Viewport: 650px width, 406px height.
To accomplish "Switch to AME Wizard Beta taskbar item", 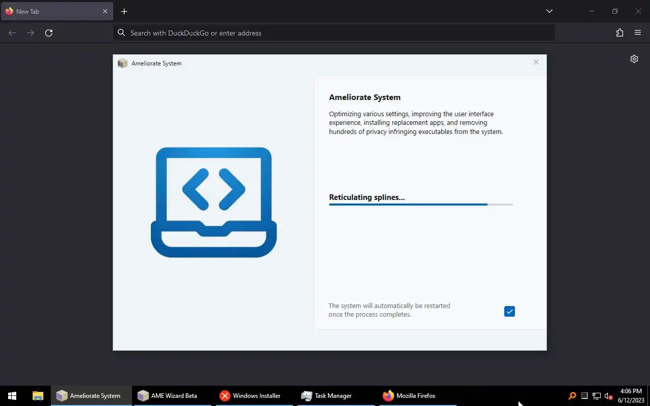I will (x=173, y=396).
